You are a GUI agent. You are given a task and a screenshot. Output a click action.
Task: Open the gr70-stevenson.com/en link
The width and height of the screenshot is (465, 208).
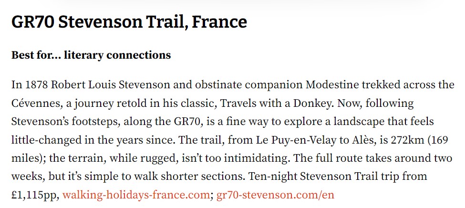(x=275, y=195)
